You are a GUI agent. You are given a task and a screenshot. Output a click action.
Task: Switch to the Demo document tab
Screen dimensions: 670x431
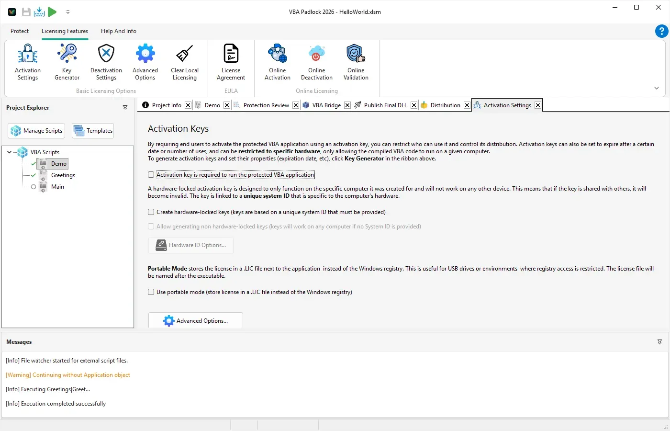tap(212, 105)
